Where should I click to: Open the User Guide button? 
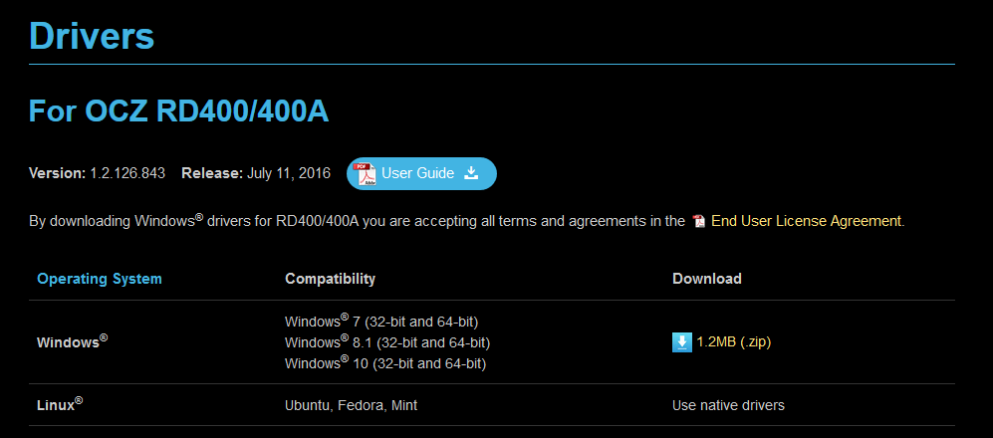[x=421, y=173]
